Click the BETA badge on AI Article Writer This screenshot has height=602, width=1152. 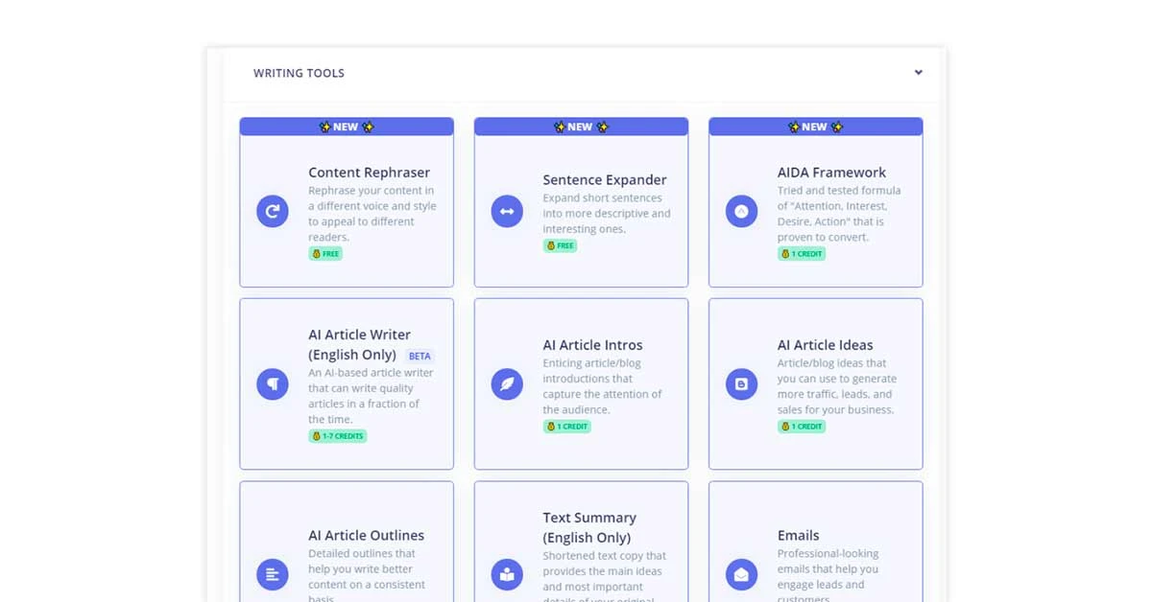click(420, 355)
